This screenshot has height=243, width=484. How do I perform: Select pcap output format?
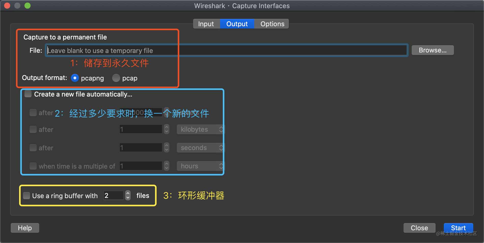pos(116,78)
